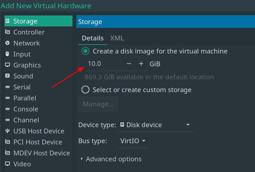Increase disk size with plus button
Viewport: 255px width, 172px height.
click(x=141, y=64)
